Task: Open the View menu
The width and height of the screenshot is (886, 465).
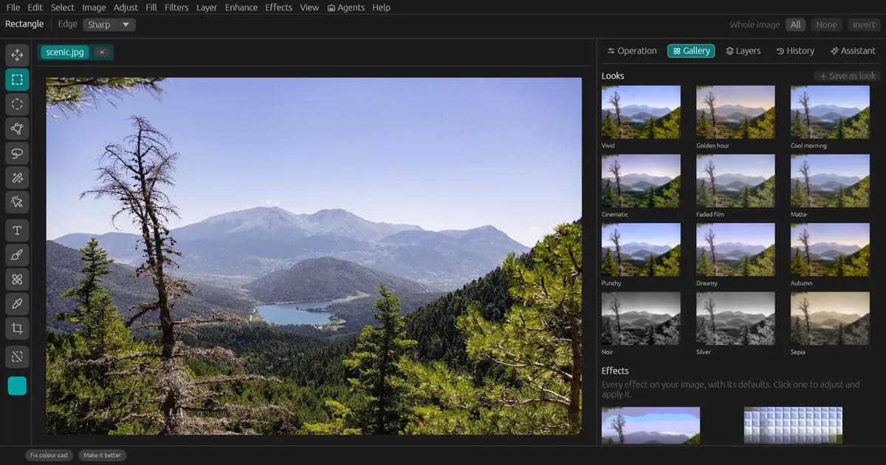Action: (309, 7)
